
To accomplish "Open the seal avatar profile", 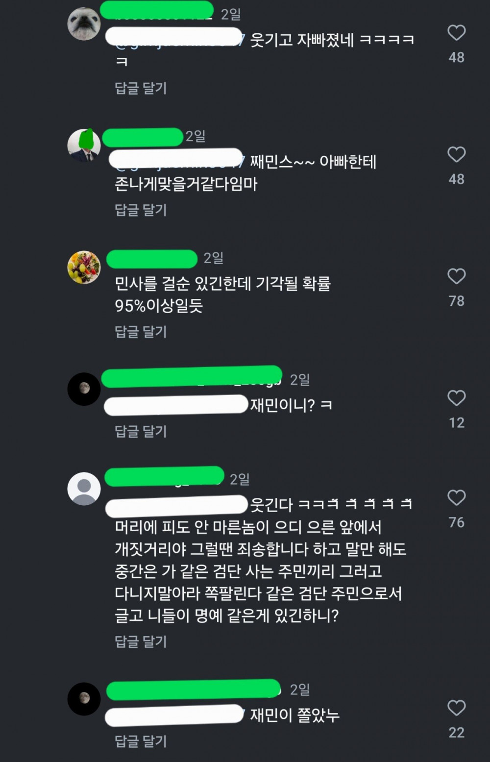I will coord(84,24).
